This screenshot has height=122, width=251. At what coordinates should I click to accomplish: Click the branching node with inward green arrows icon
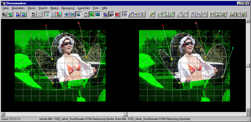pos(218,15)
